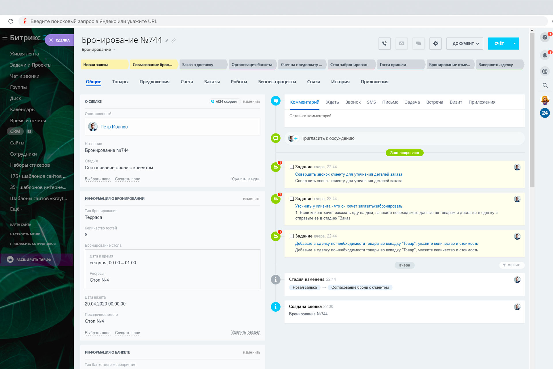This screenshot has height=369, width=553.
Task: Copy deal link icon beside title
Action: pyautogui.click(x=173, y=41)
